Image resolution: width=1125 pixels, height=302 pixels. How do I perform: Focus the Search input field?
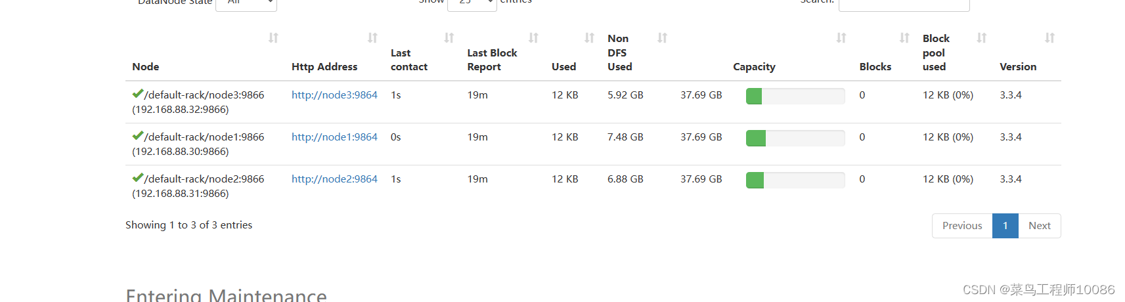click(x=904, y=4)
